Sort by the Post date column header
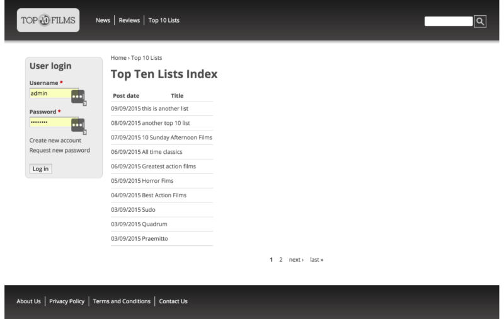This screenshot has height=319, width=504. (126, 96)
